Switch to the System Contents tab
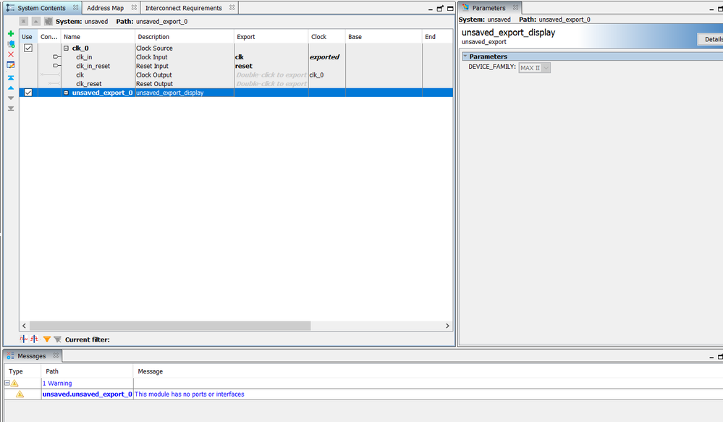Image resolution: width=723 pixels, height=422 pixels. (41, 8)
